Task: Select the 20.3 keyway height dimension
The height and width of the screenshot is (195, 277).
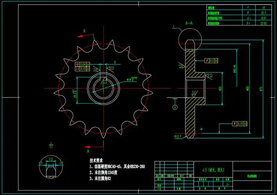Action: click(75, 92)
